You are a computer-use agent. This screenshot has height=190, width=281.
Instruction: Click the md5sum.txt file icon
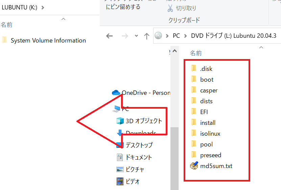[x=194, y=165]
